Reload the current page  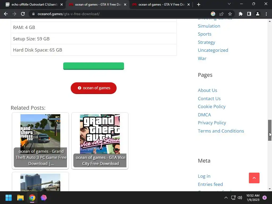(x=23, y=14)
